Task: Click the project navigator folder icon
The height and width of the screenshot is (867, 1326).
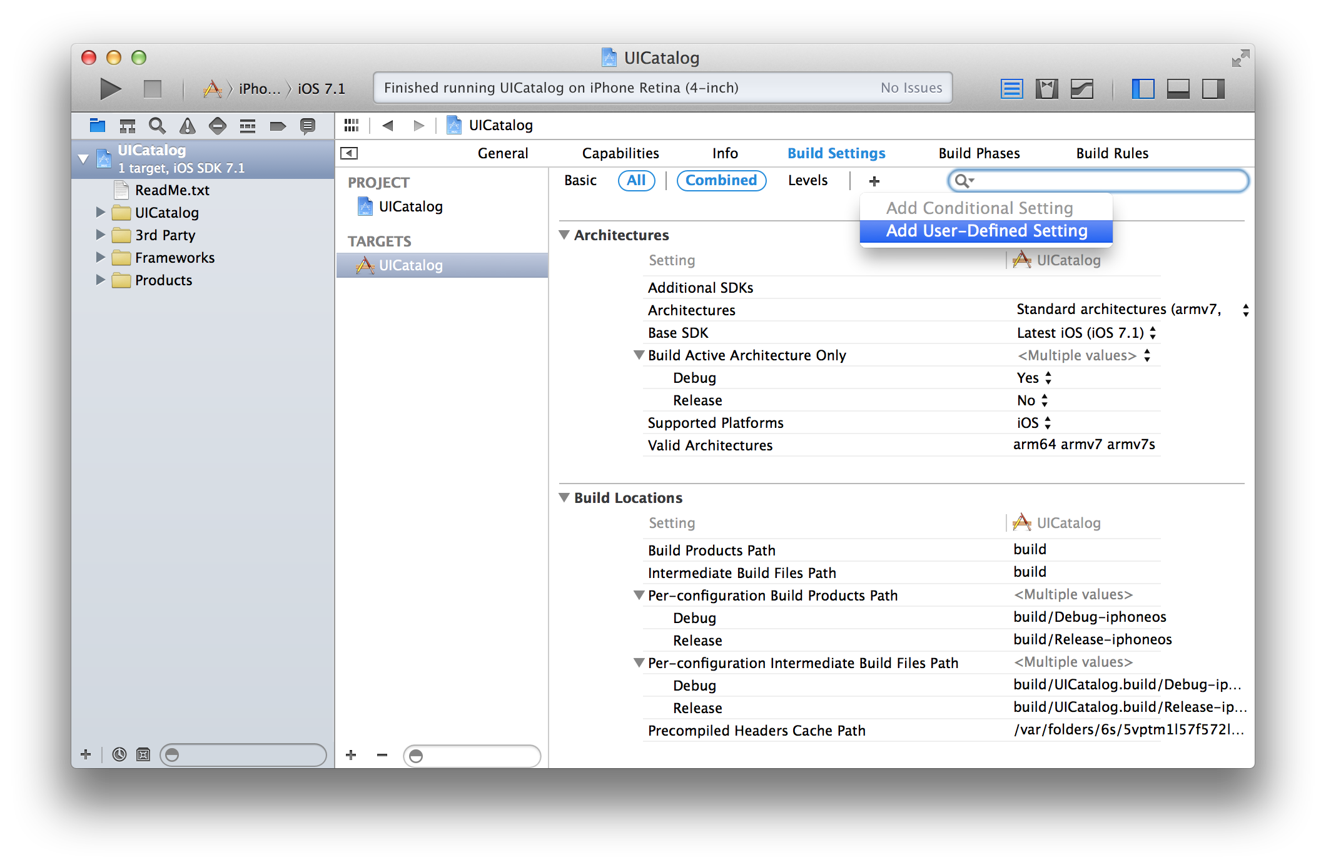Action: click(97, 126)
